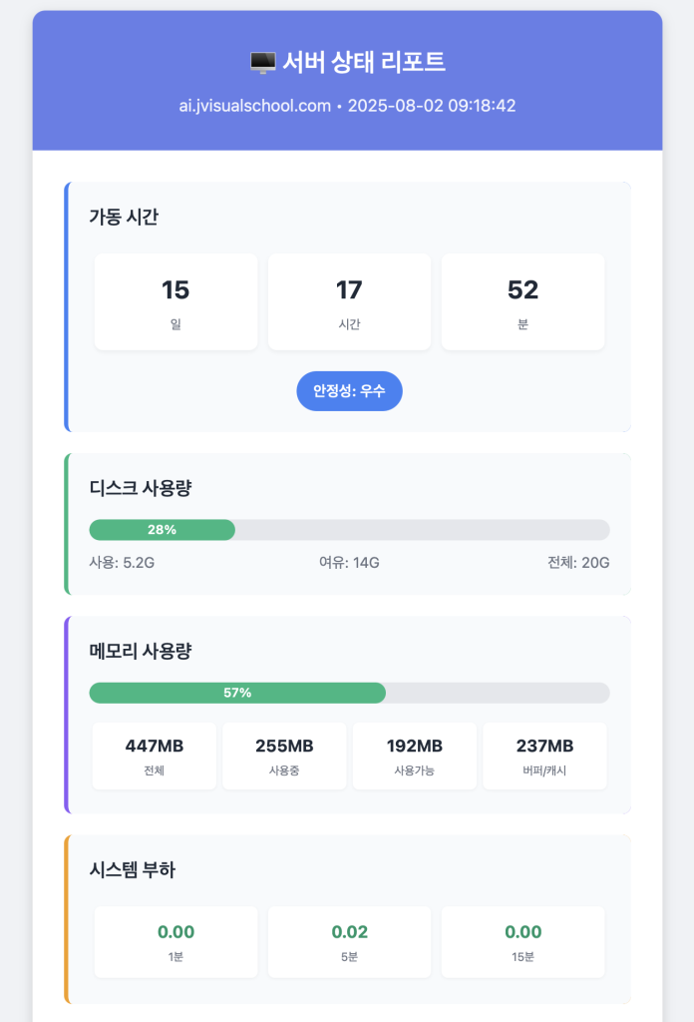Select the 17 시간 uptime card
This screenshot has width=694, height=1022.
tap(350, 301)
